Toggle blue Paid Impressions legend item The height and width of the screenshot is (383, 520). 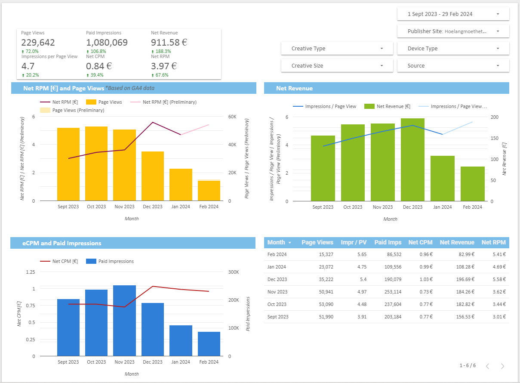(110, 261)
